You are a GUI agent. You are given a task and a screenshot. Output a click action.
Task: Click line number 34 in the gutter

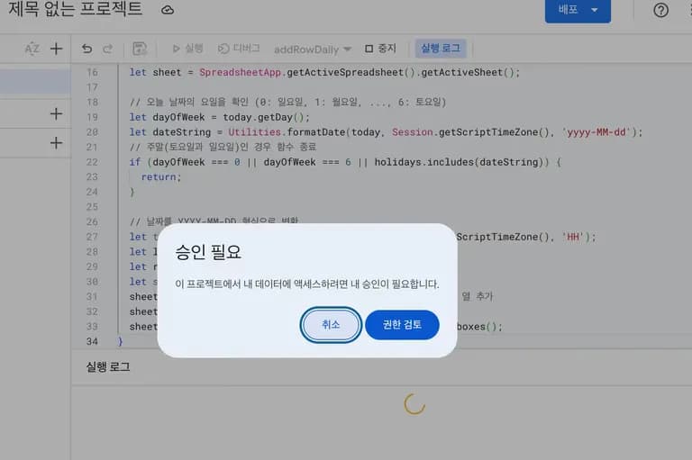(91, 342)
